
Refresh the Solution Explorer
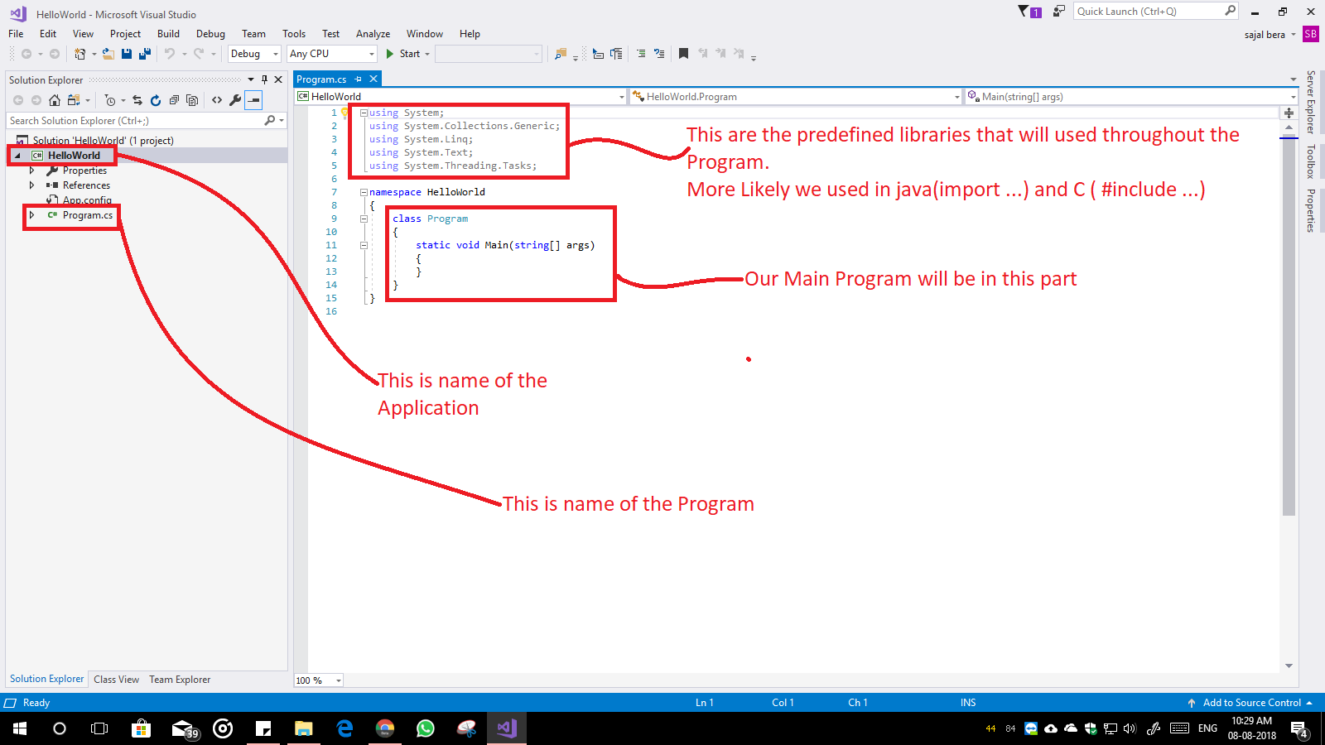point(156,100)
